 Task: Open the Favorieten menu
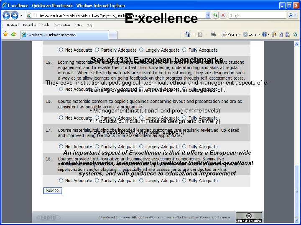point(62,25)
